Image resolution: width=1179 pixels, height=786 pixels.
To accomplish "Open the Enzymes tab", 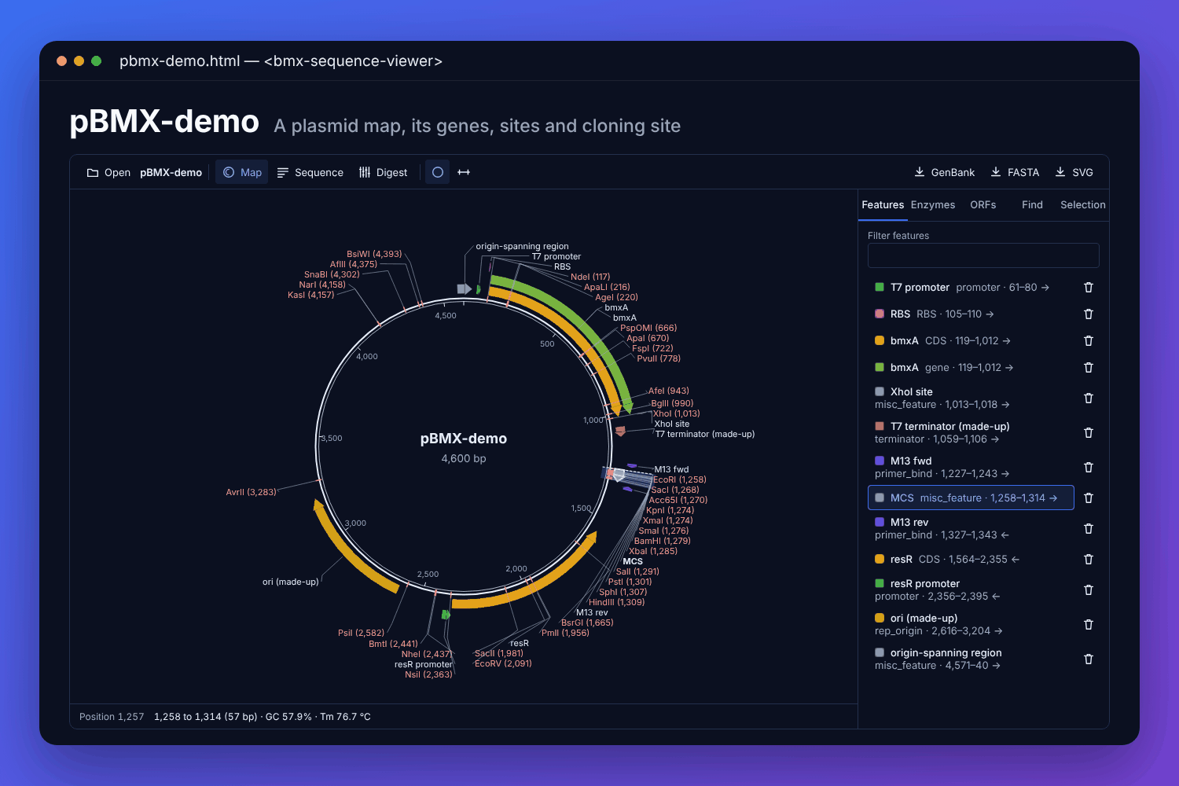I will tap(933, 205).
